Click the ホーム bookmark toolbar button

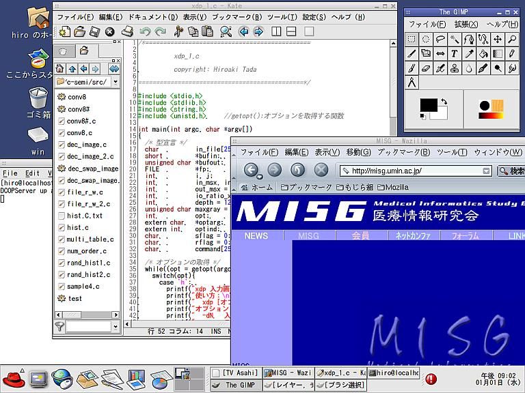(257, 188)
